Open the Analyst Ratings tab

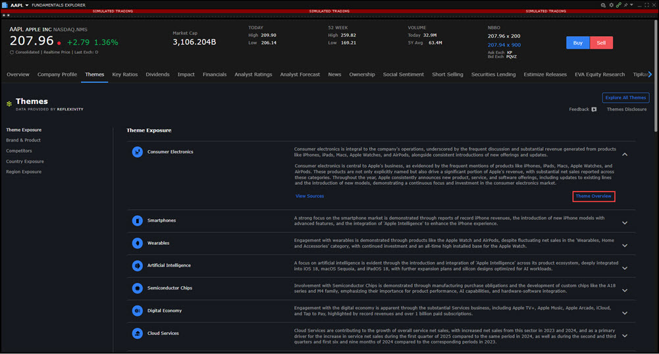point(253,74)
